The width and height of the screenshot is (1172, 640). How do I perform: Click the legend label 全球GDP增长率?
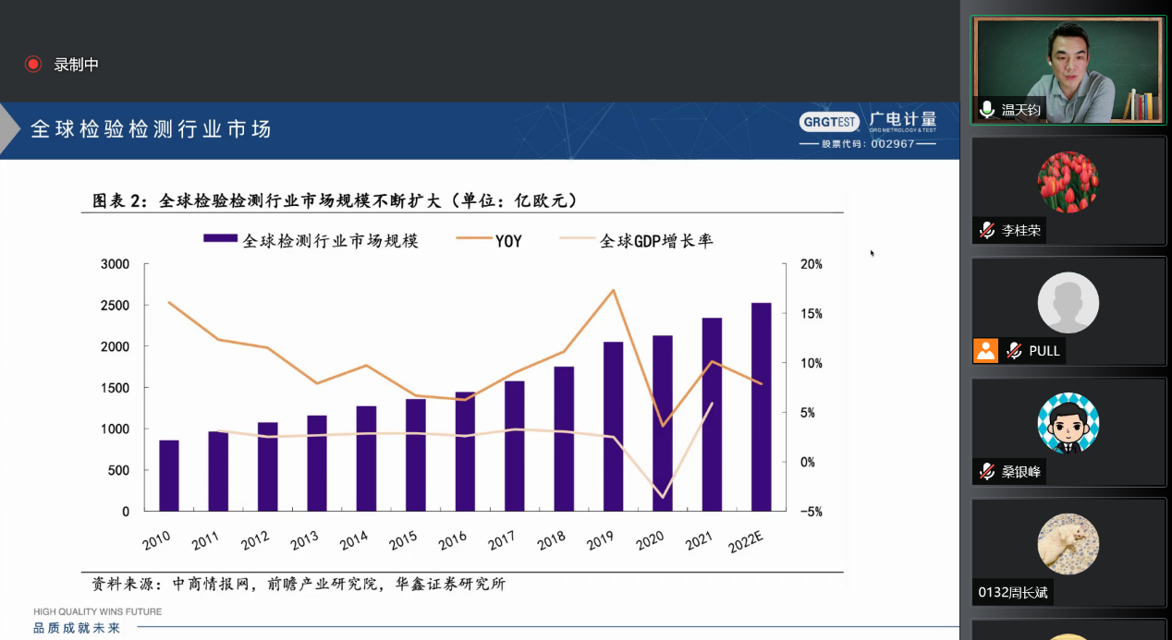coord(656,240)
